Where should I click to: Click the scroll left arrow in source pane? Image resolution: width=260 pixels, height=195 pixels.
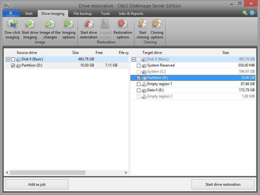7,172
